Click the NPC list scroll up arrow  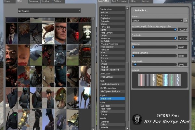pyautogui.click(x=93, y=19)
